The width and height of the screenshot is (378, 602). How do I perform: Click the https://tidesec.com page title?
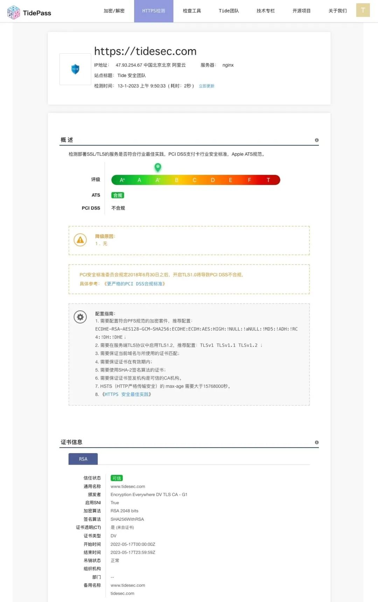pyautogui.click(x=145, y=51)
